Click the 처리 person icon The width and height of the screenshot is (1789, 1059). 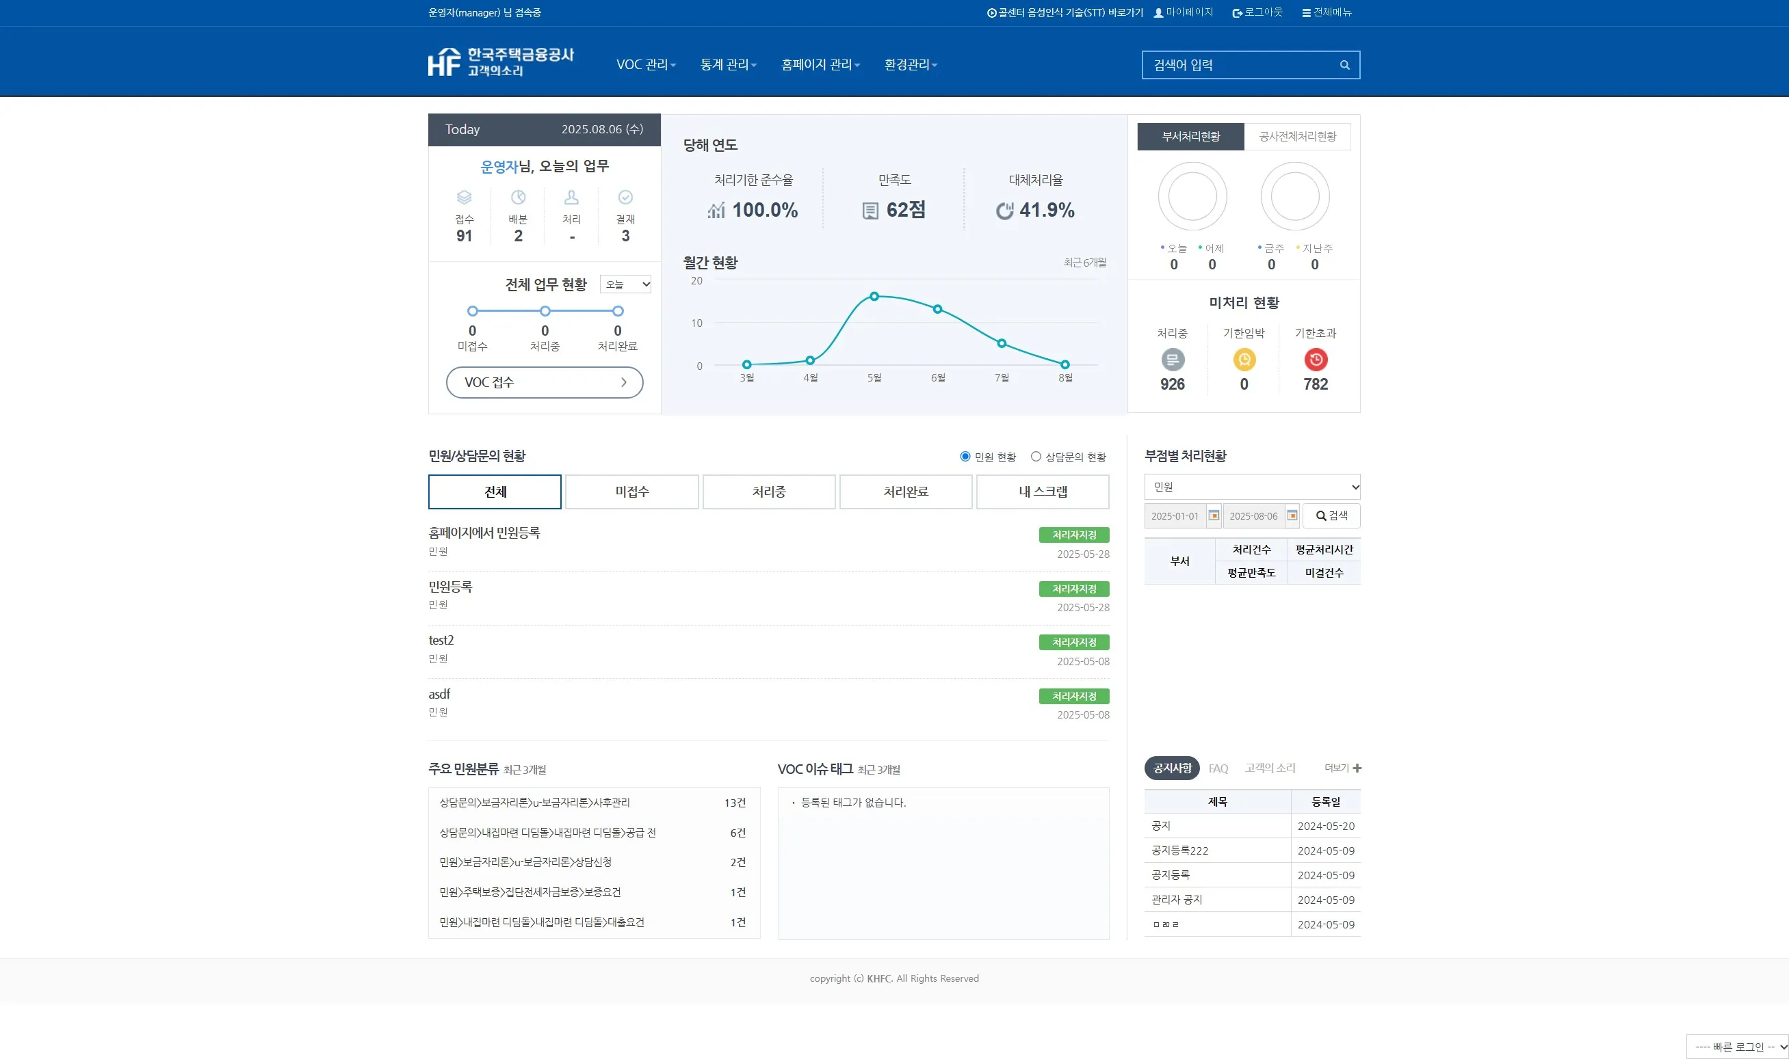(572, 197)
